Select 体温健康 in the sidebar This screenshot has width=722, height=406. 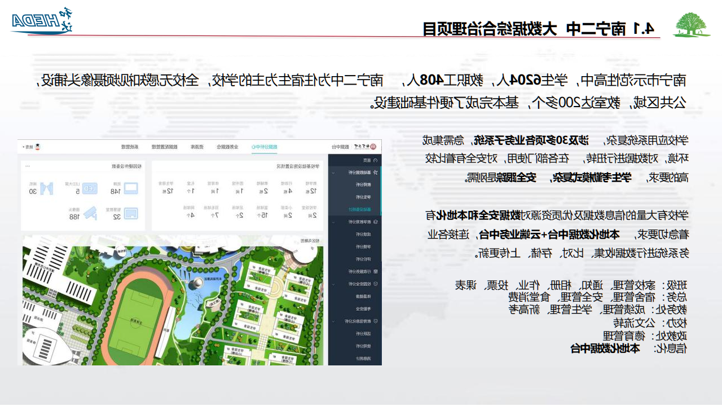pos(363,297)
